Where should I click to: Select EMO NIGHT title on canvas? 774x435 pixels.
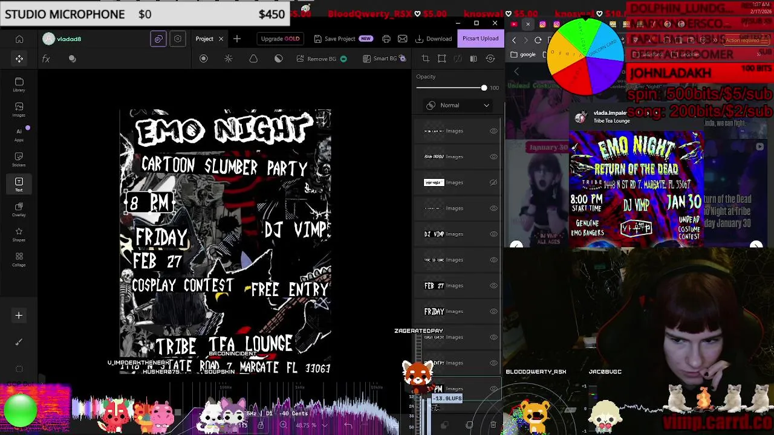(x=224, y=130)
